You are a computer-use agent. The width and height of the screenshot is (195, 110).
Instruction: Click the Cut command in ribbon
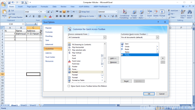[11, 11]
